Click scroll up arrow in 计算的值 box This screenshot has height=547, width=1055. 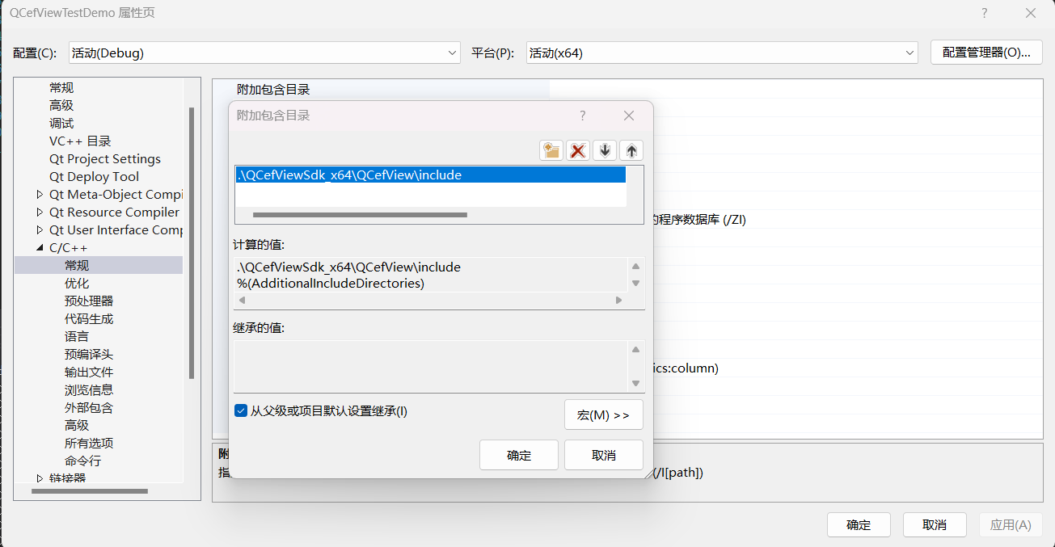tap(635, 267)
